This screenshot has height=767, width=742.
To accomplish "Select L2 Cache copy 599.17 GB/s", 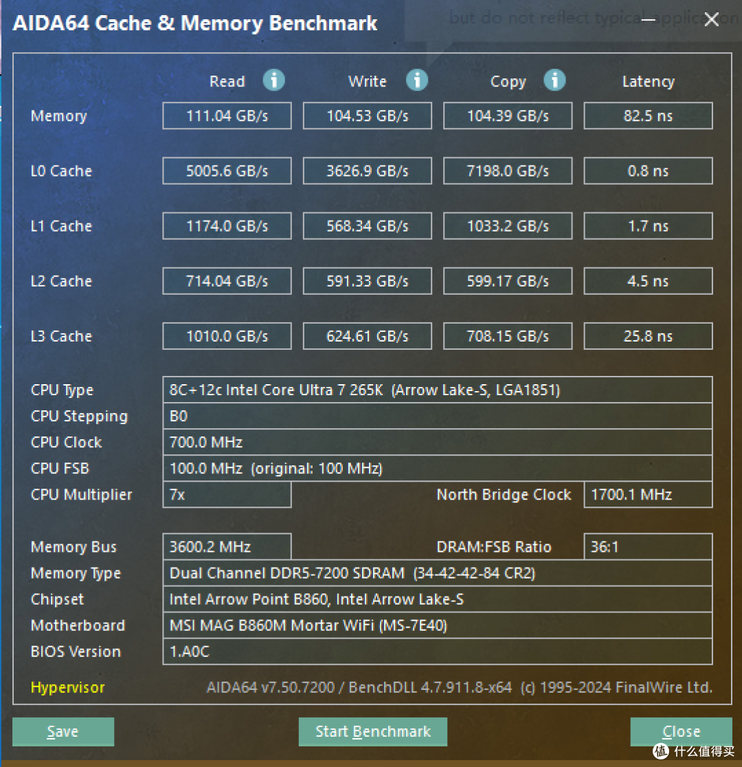I will coord(508,281).
